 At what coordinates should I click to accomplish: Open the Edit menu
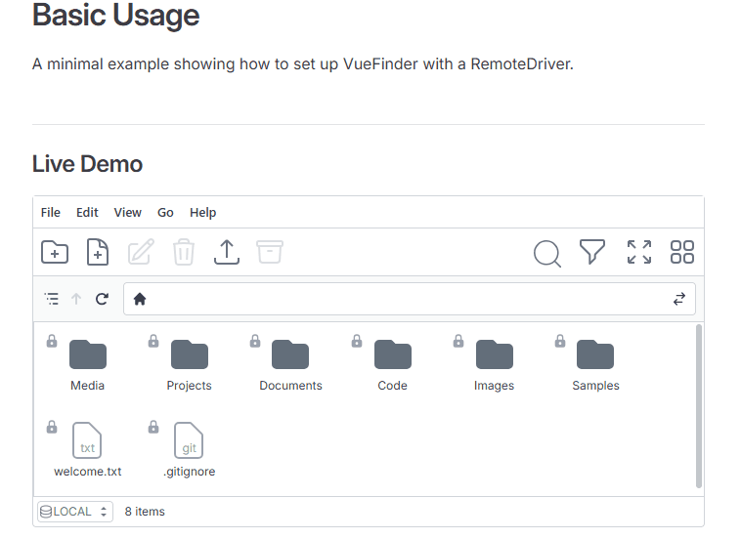[x=87, y=213]
